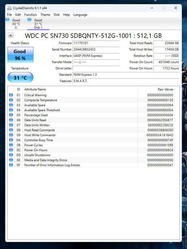Select the Data Units Written attribute name
Image resolution: width=187 pixels, height=249 pixels.
pos(37,125)
